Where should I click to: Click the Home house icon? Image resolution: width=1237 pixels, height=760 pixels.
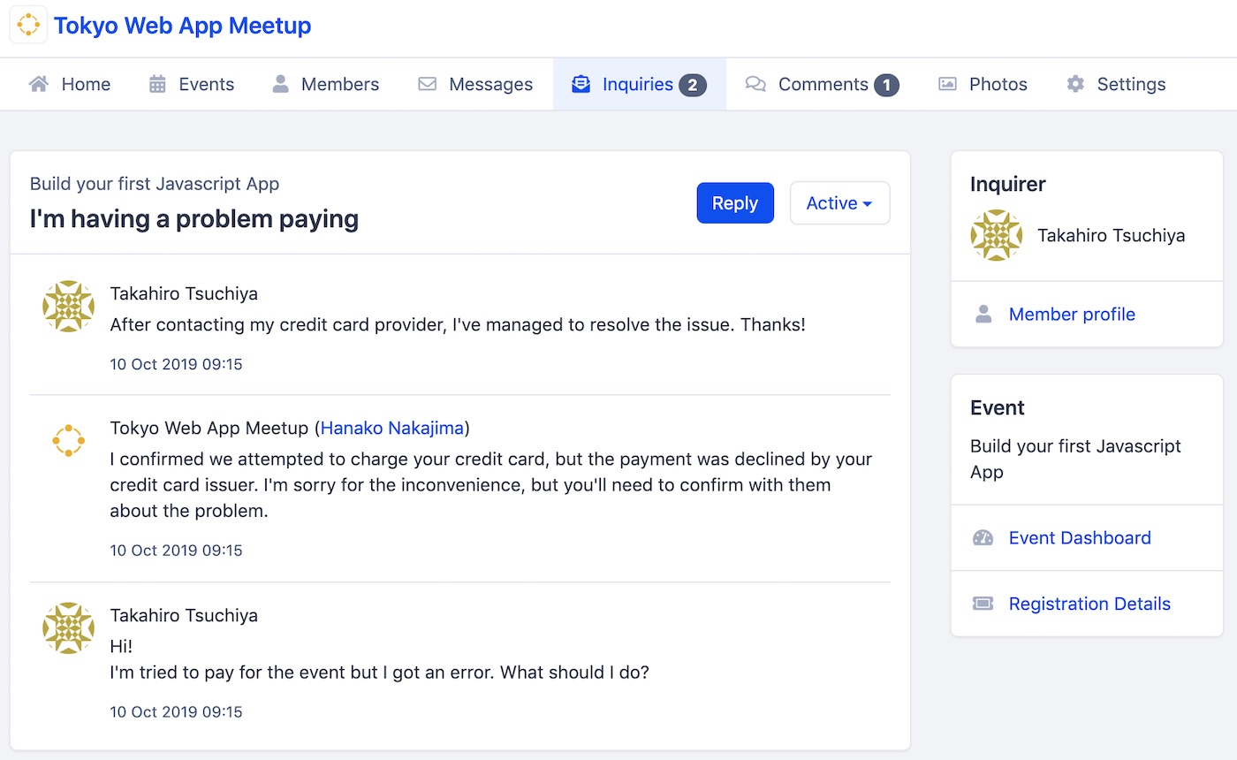pos(38,85)
